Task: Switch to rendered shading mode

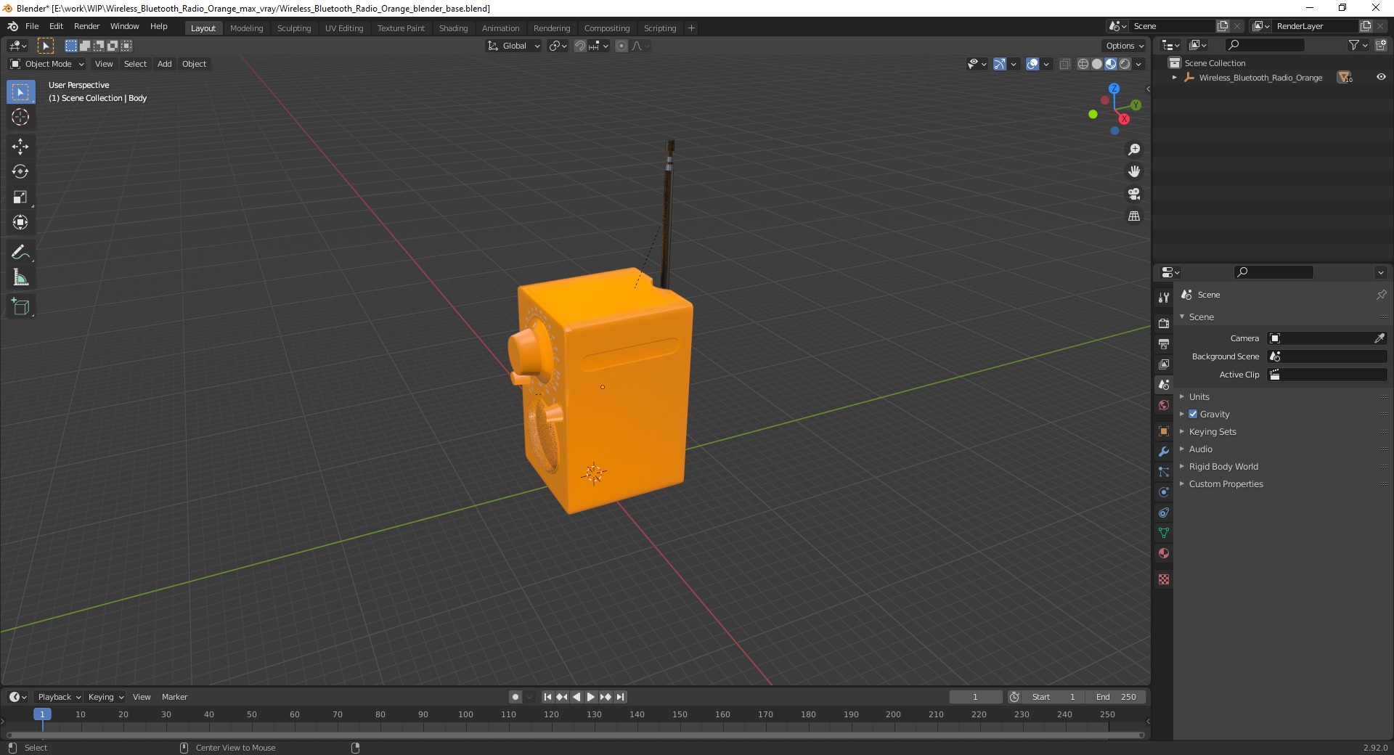Action: click(x=1125, y=64)
